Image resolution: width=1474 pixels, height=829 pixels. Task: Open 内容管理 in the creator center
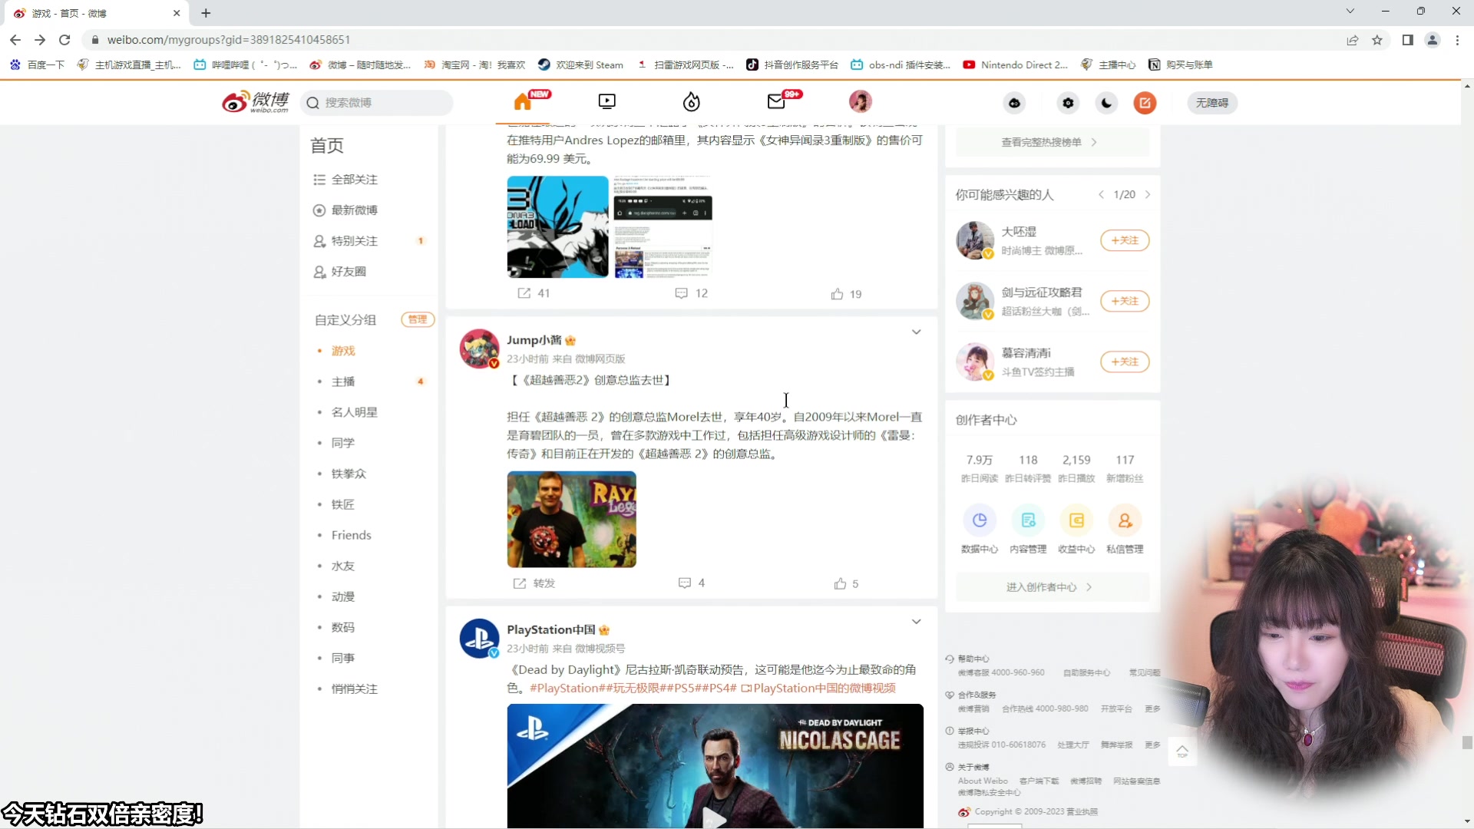[1028, 520]
